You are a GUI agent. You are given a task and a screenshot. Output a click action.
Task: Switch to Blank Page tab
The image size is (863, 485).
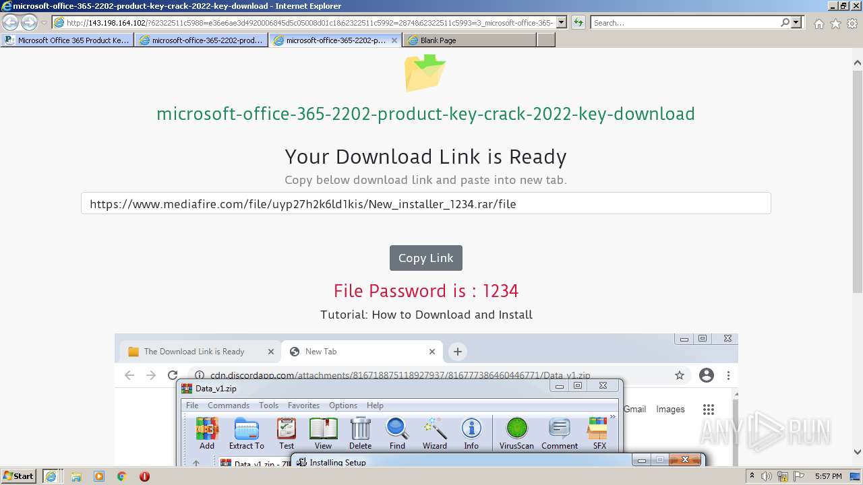point(469,40)
